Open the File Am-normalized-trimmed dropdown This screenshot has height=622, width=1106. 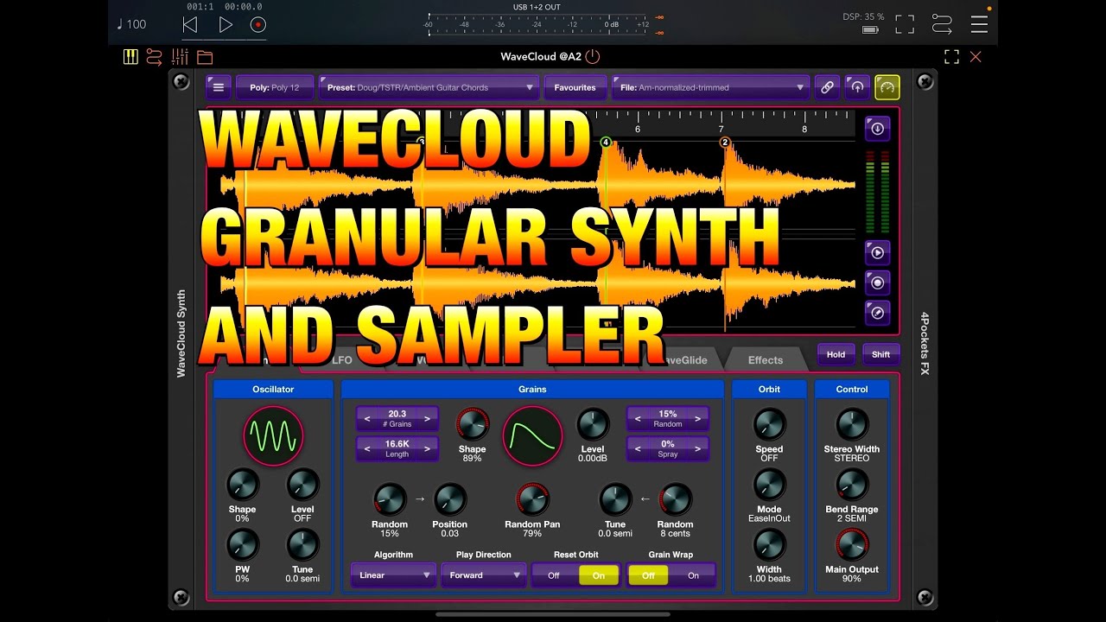tap(710, 87)
